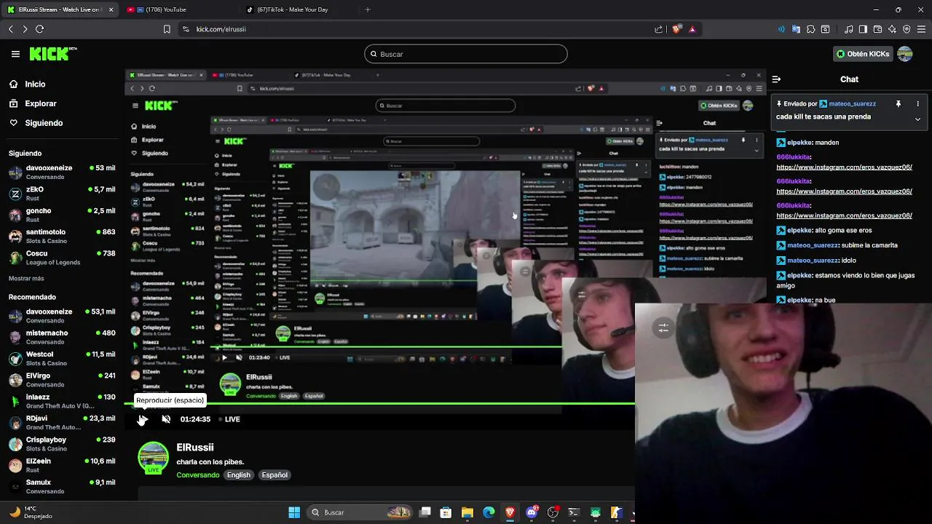Share this page from address bar

pyautogui.click(x=659, y=29)
